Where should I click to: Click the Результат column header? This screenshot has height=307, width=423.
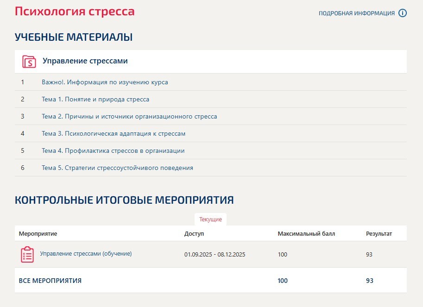379,234
